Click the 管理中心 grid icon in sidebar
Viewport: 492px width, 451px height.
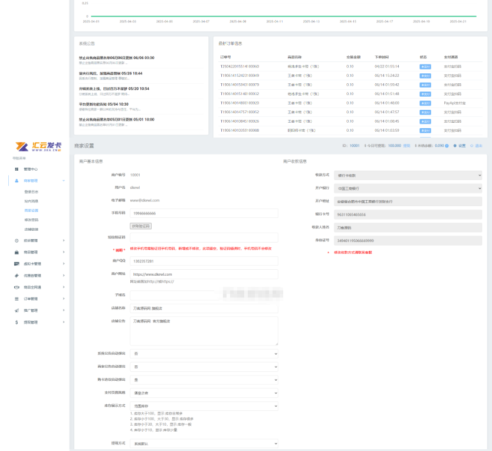pos(17,169)
